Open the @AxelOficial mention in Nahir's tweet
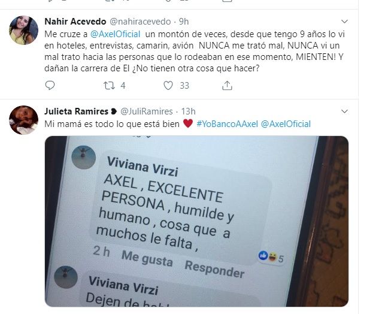This screenshot has height=314, width=379. [x=116, y=34]
